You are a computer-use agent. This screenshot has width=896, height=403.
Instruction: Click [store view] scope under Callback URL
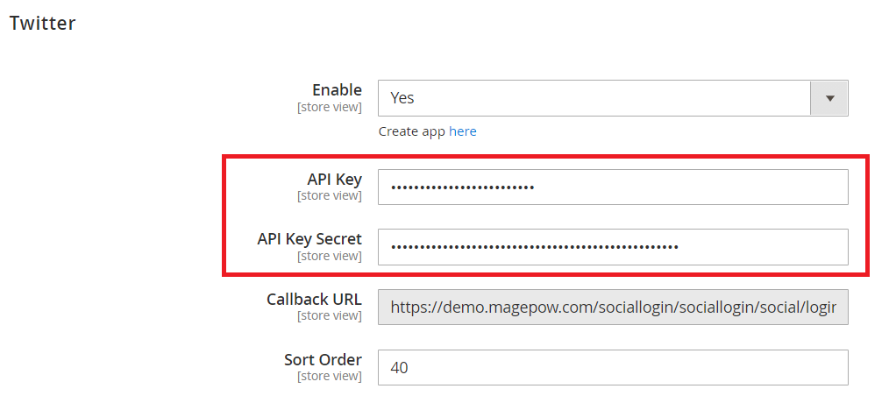point(330,315)
